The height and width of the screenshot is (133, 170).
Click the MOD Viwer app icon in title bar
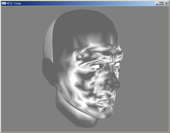[4, 3]
